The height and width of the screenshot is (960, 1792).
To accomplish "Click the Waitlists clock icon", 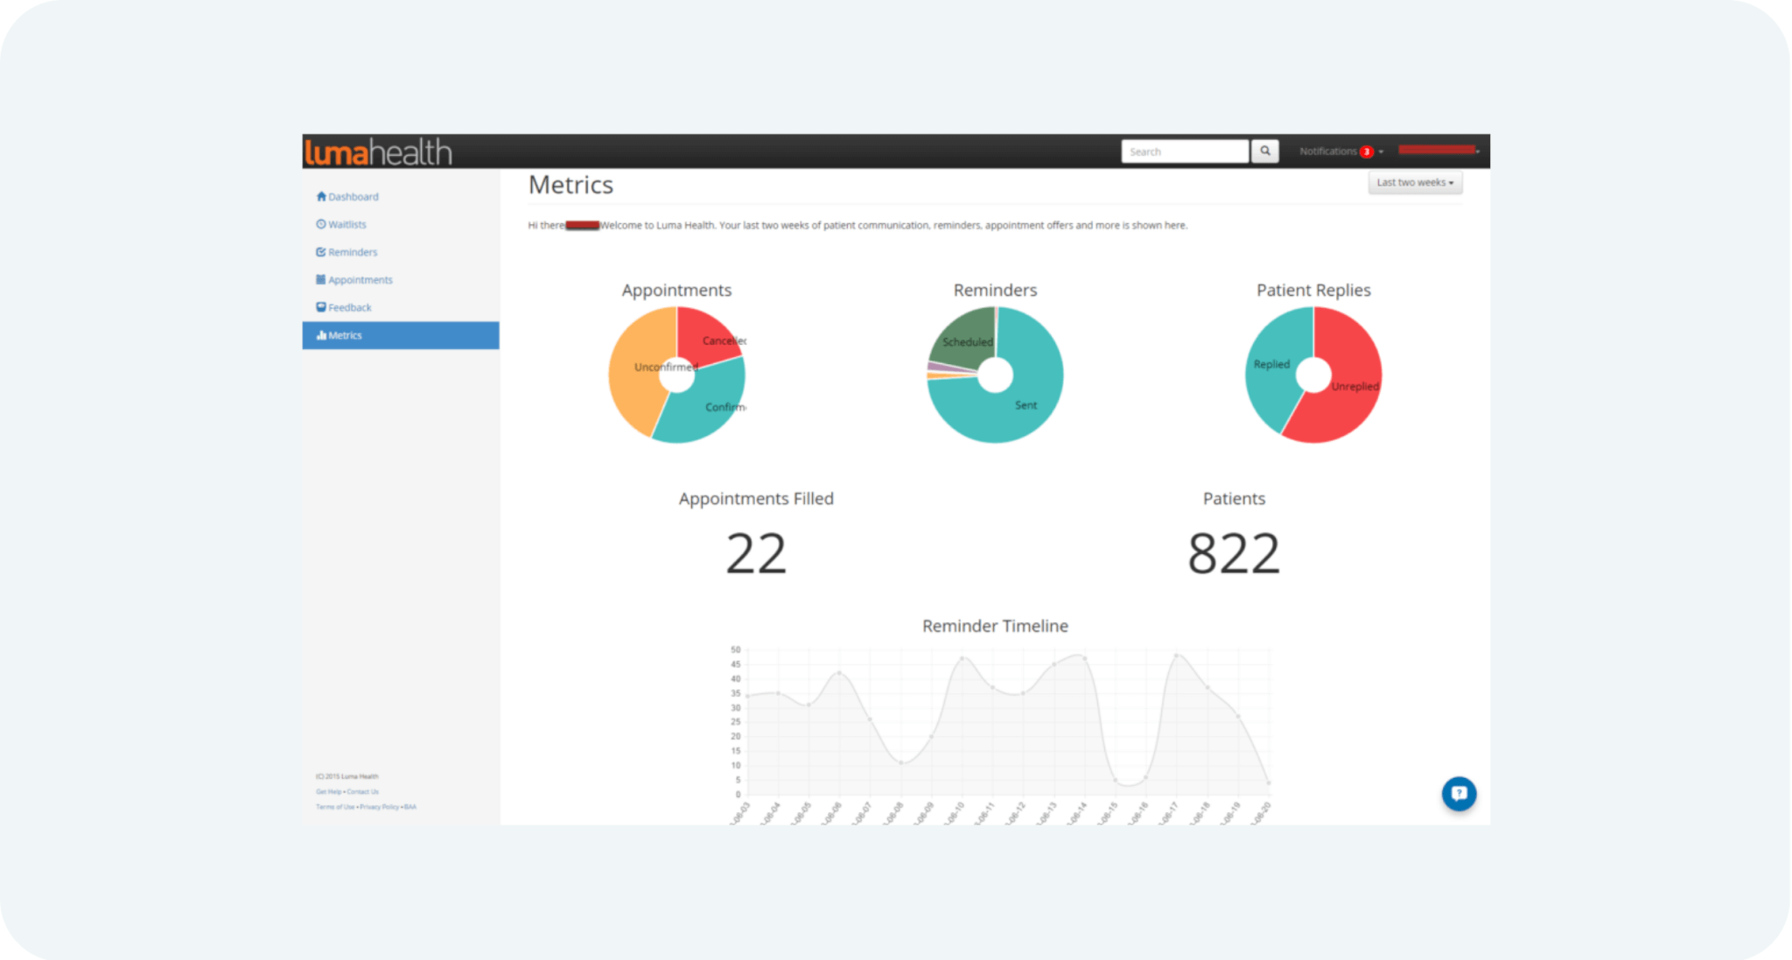I will (321, 224).
